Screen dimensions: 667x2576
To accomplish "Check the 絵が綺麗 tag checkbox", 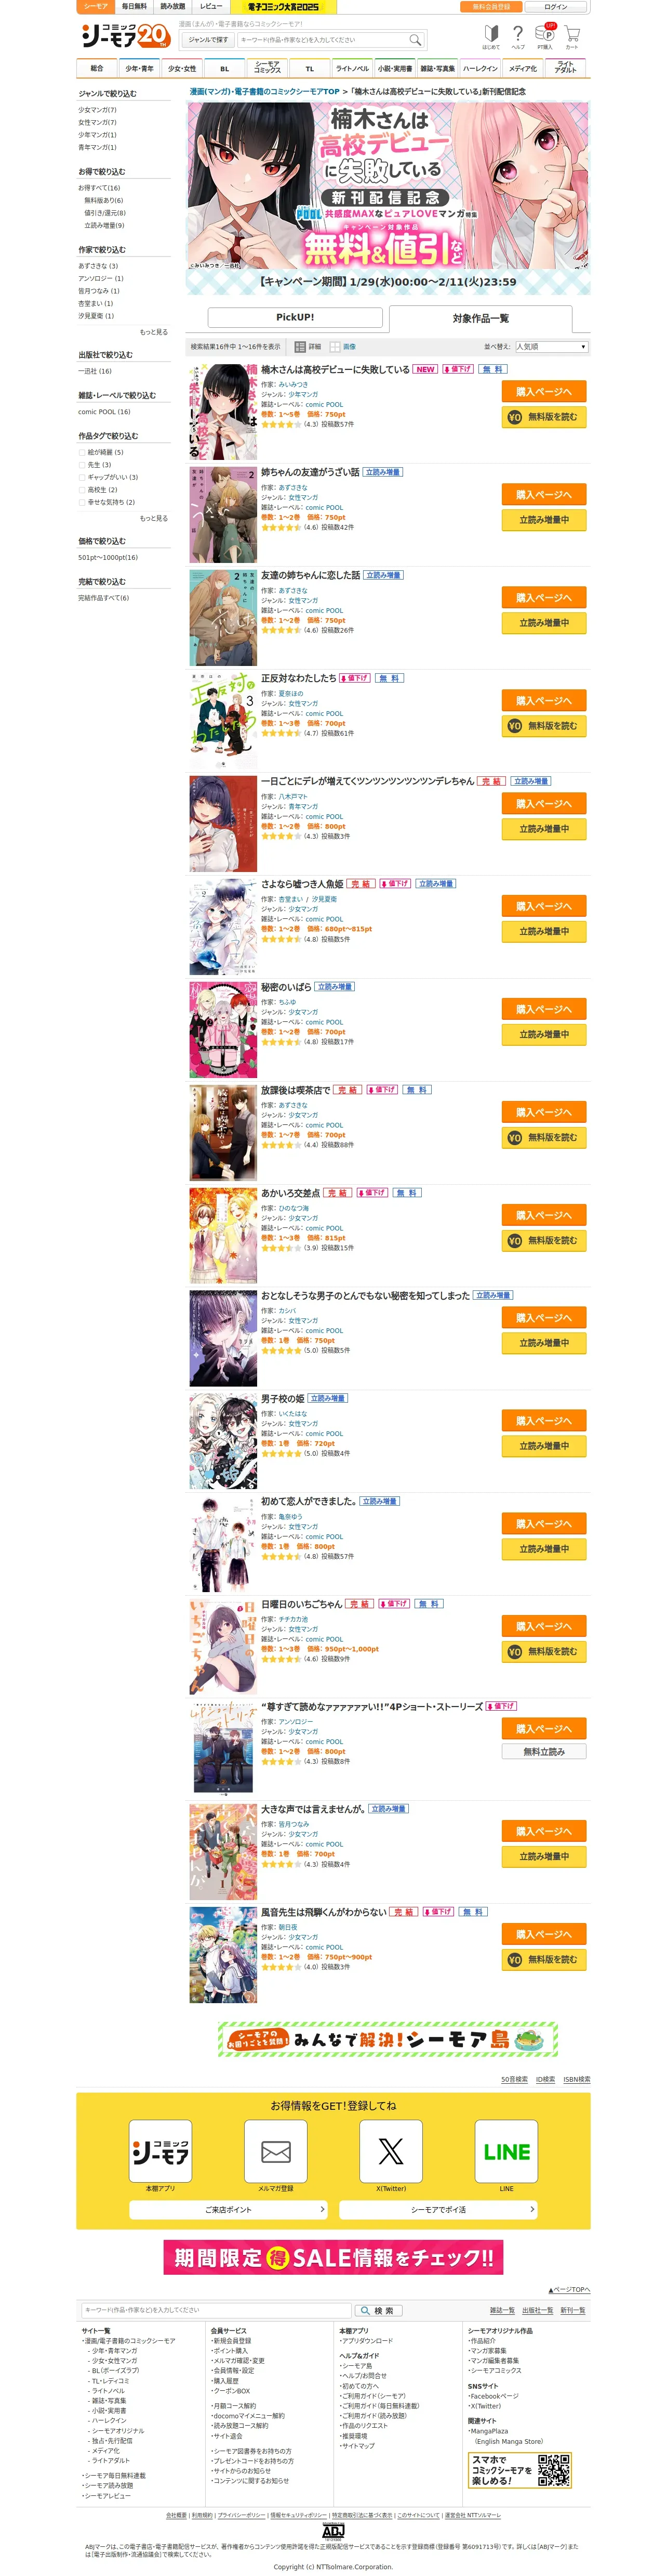I will [82, 452].
